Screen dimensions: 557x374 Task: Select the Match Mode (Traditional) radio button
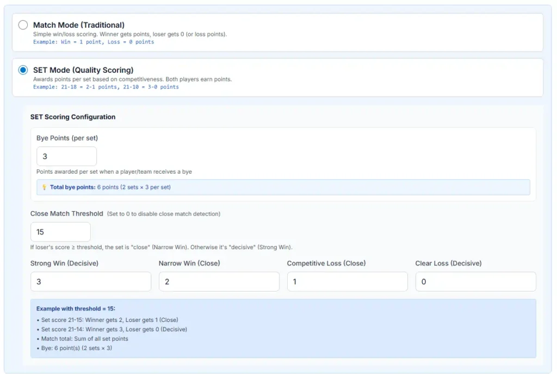point(23,25)
